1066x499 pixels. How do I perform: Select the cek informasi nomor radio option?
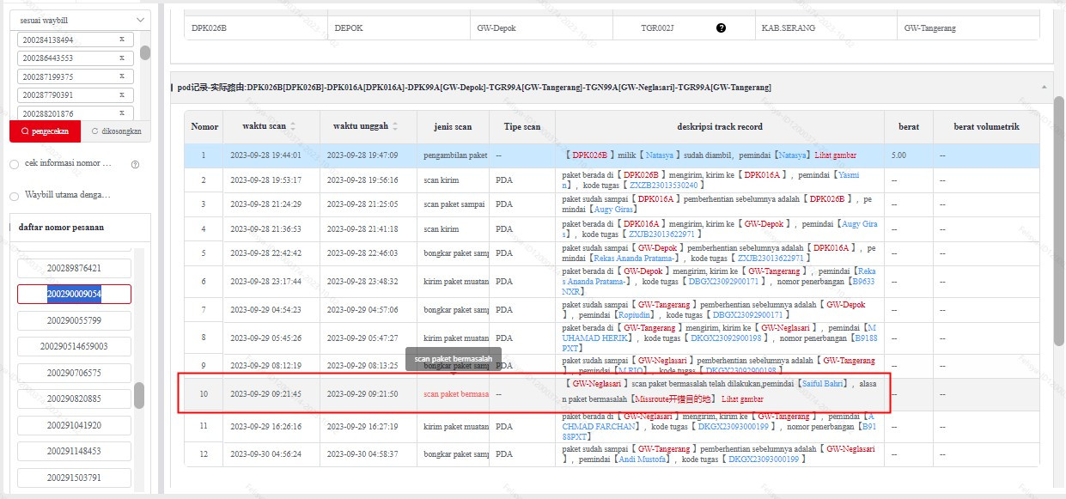click(14, 163)
